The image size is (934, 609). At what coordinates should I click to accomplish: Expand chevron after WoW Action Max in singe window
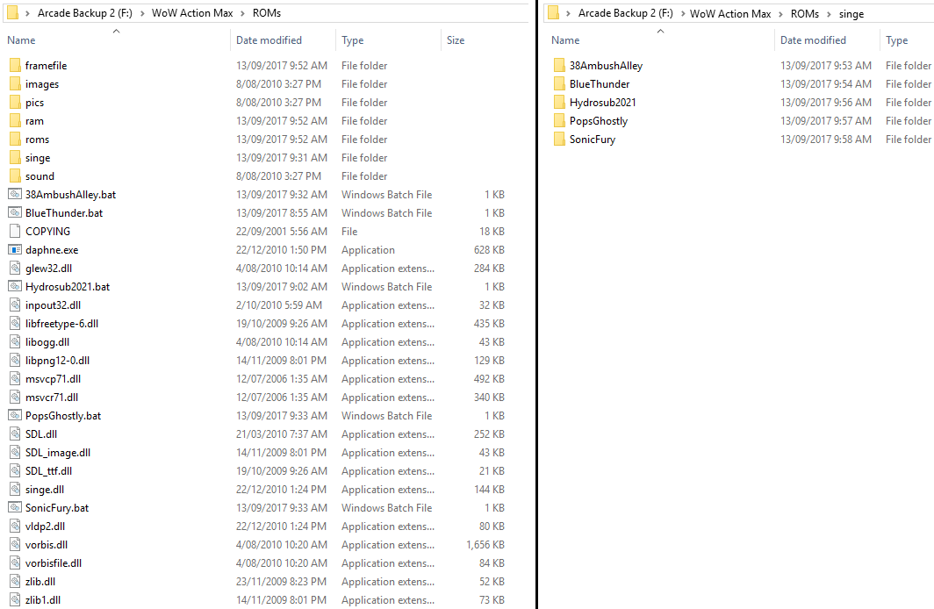[780, 13]
